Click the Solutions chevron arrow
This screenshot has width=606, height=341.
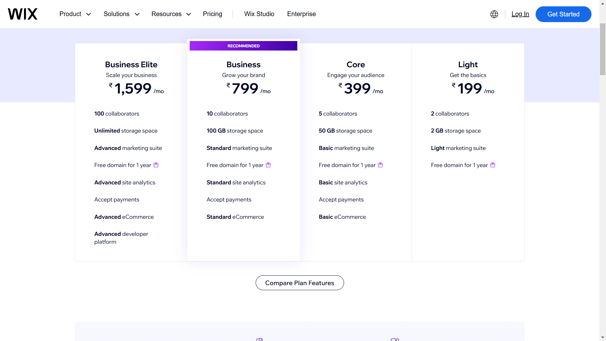point(137,14)
